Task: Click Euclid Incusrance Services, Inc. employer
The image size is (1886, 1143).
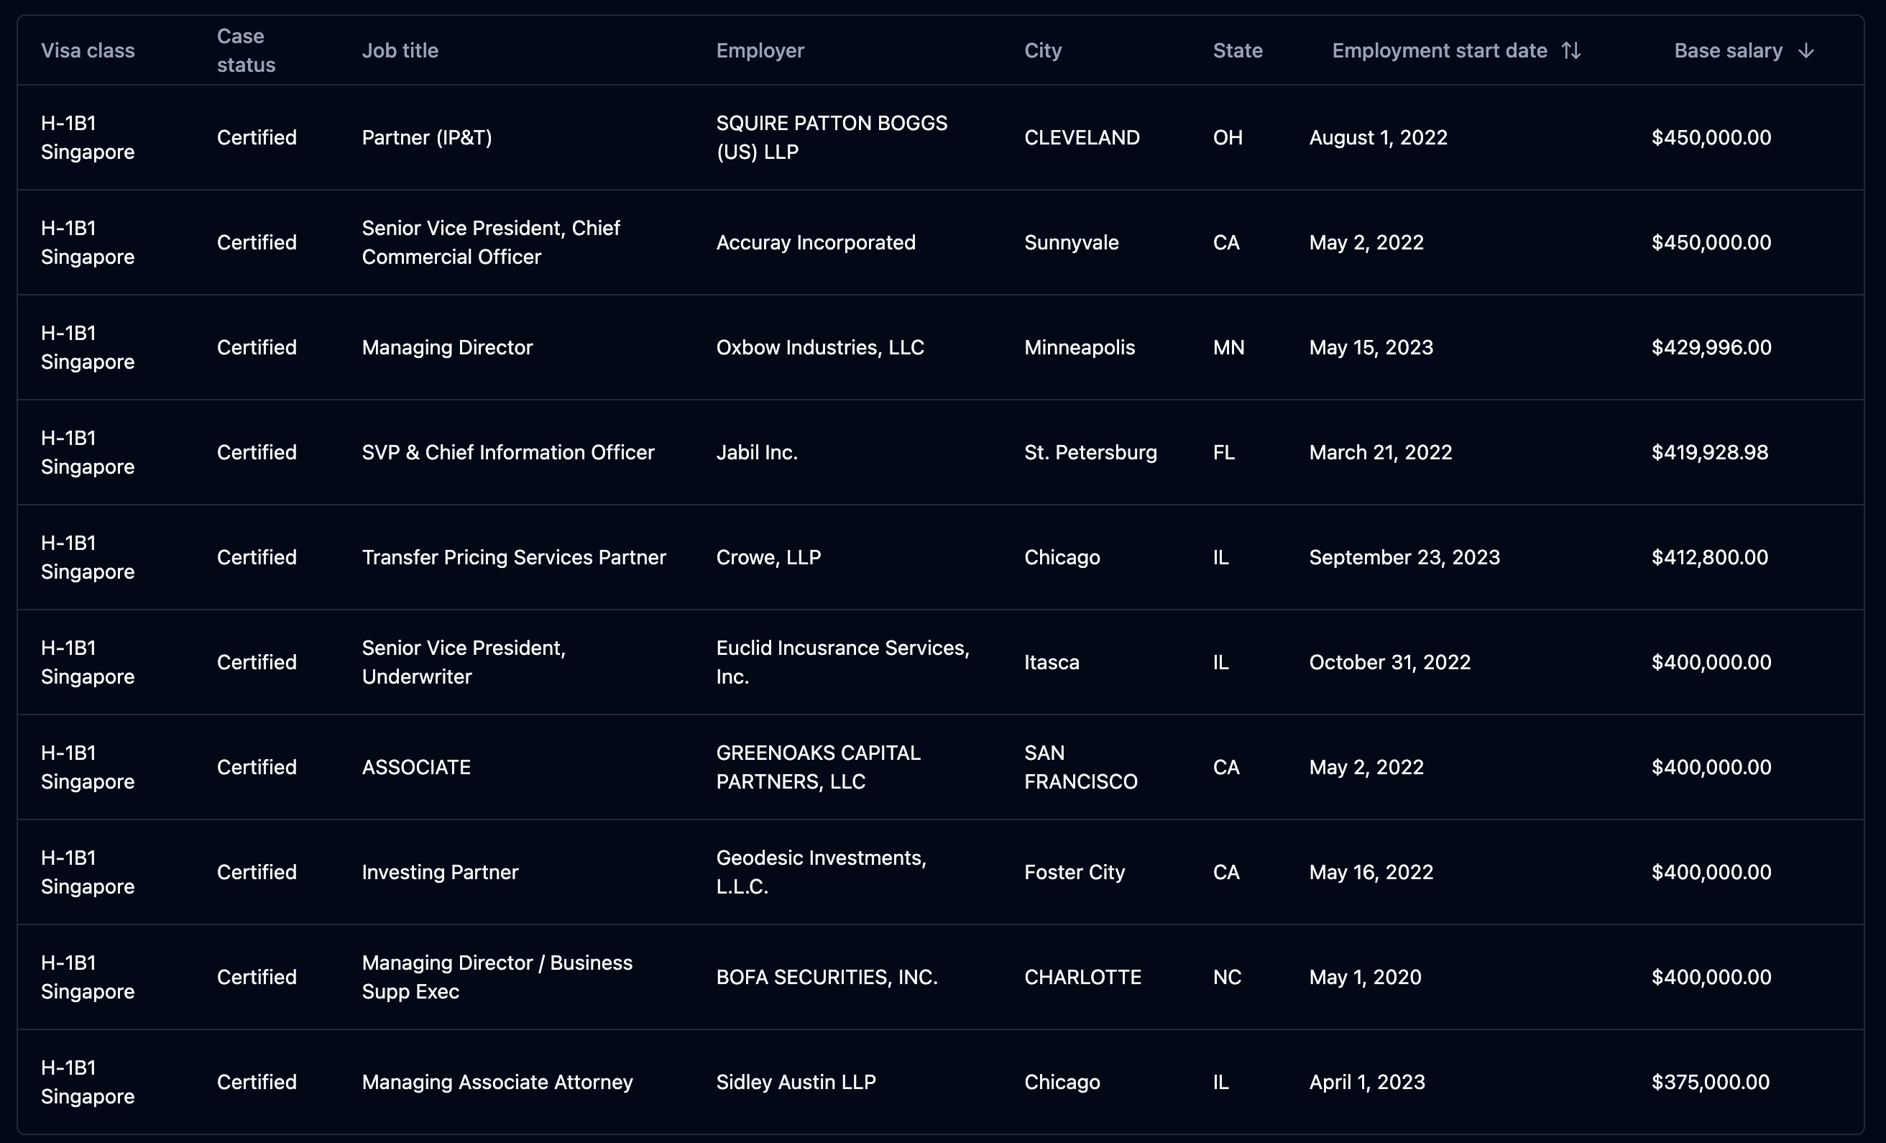Action: click(x=842, y=662)
